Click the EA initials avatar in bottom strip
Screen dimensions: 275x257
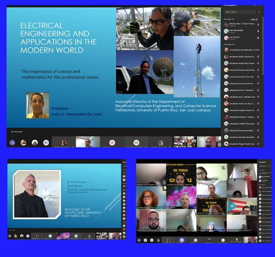136,143
